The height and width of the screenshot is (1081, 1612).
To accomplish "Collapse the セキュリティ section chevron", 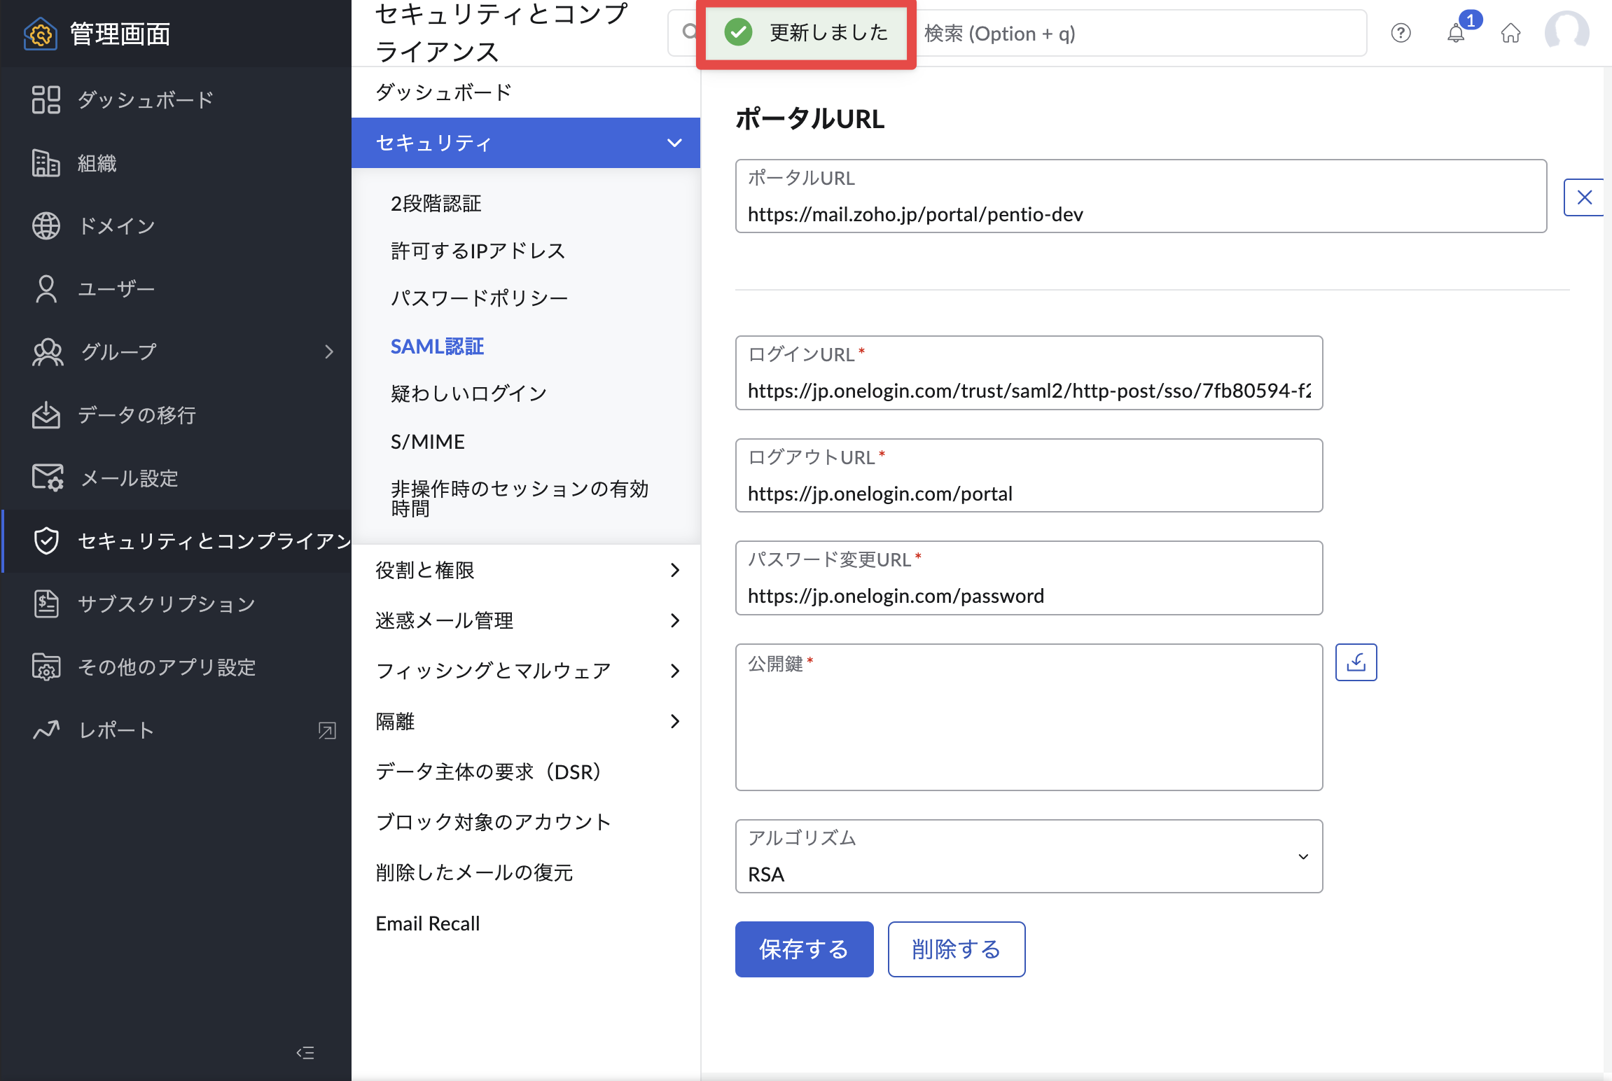I will 674,143.
